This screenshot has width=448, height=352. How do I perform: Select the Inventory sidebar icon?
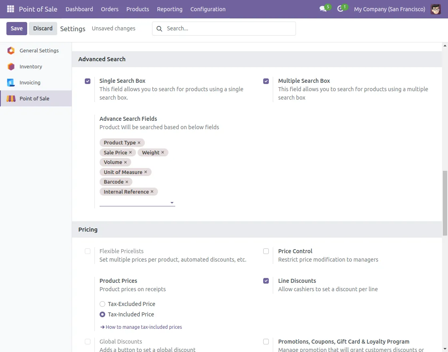coord(11,67)
